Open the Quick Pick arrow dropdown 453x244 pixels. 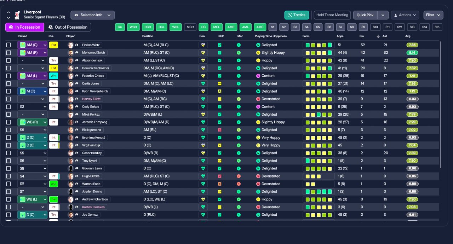click(383, 15)
